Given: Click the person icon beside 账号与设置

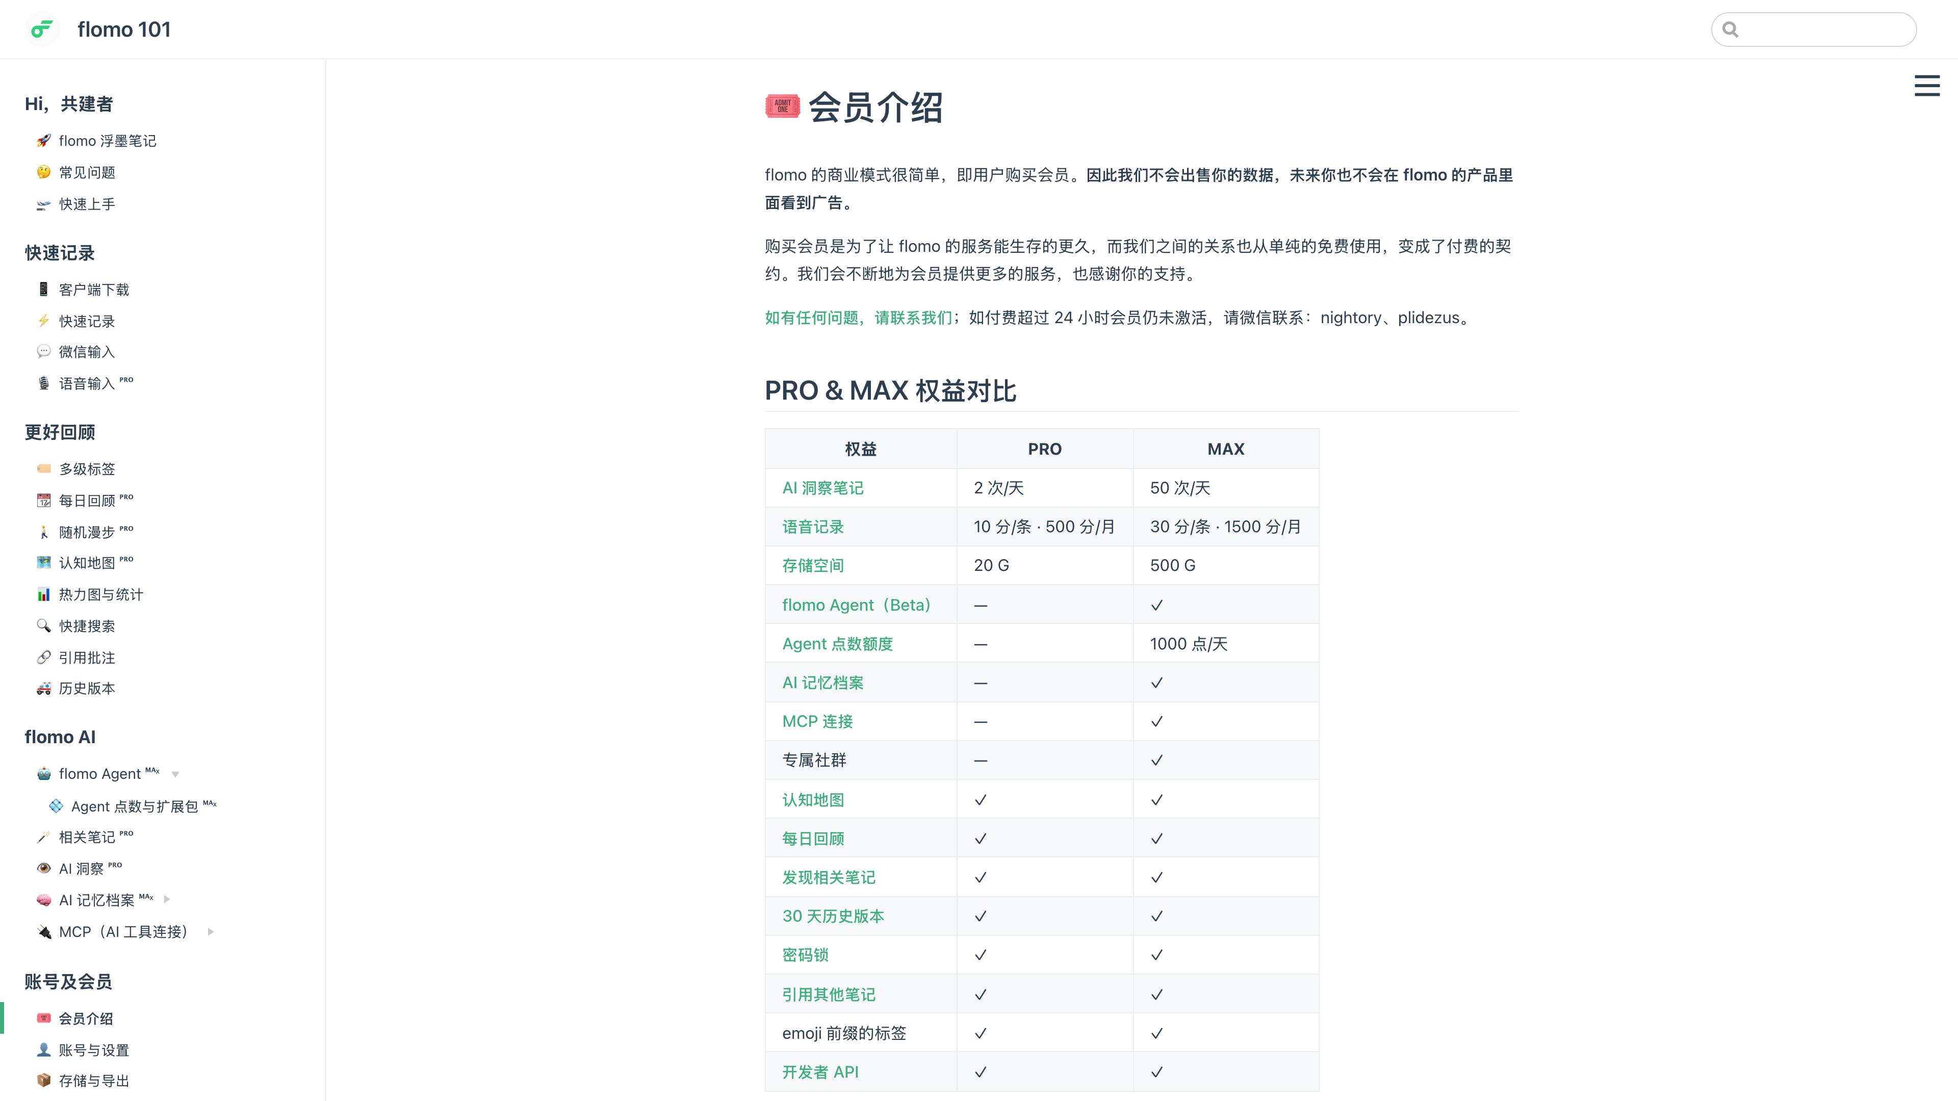Looking at the screenshot, I should point(44,1050).
